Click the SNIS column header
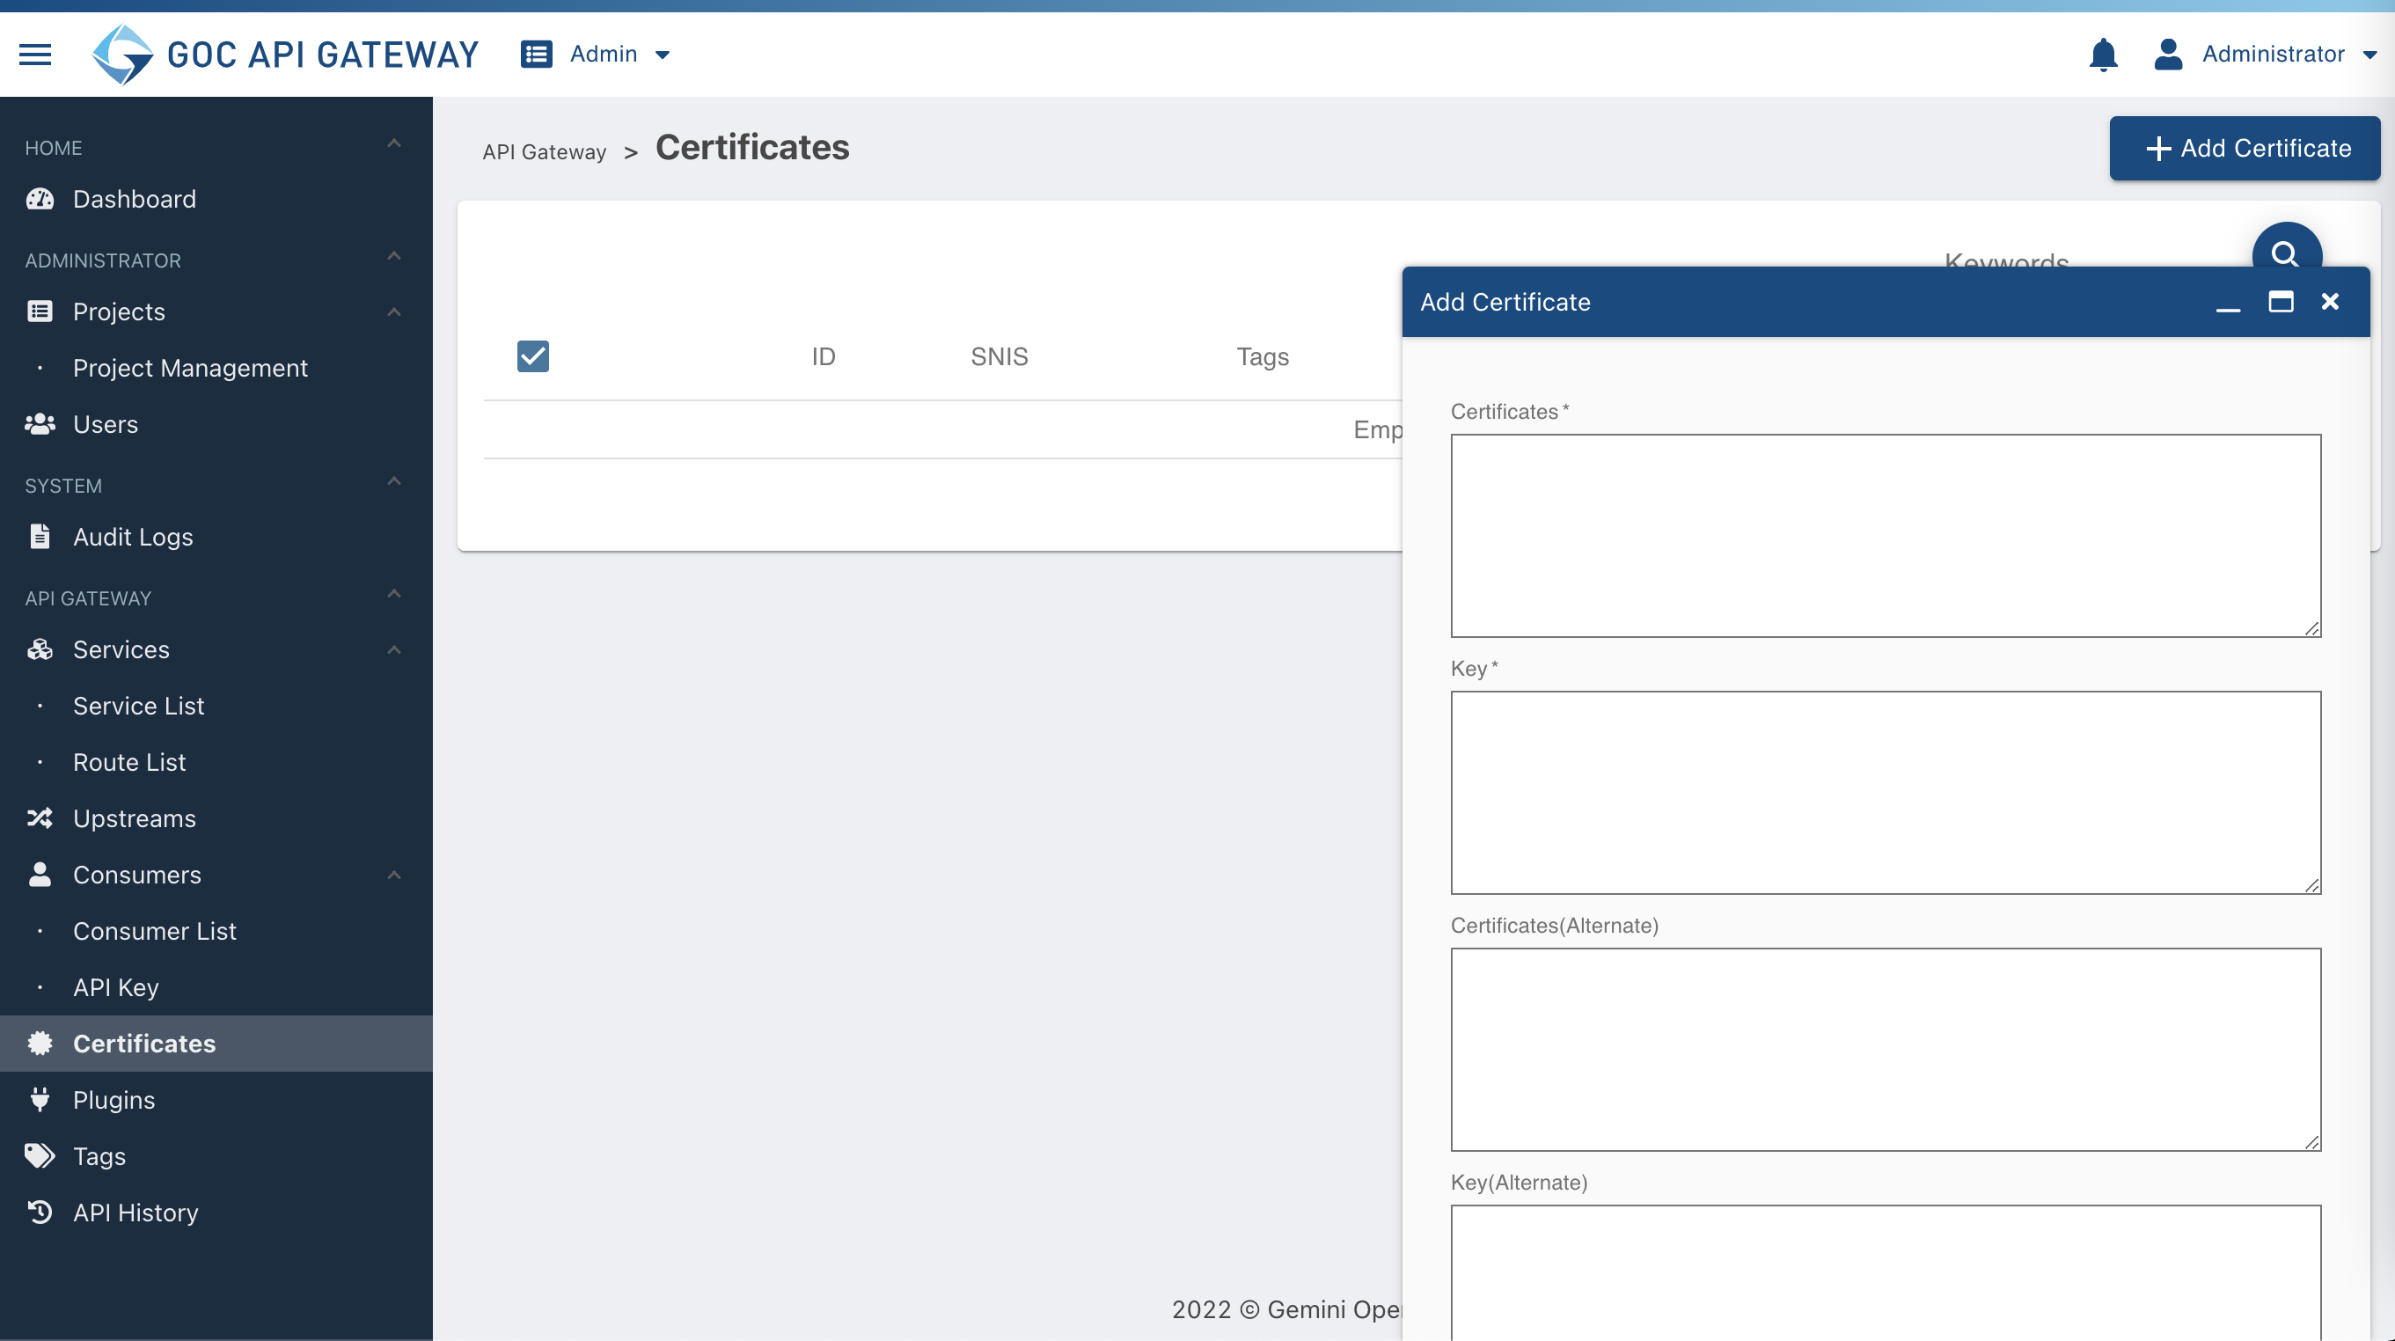This screenshot has height=1341, width=2395. click(x=1000, y=357)
